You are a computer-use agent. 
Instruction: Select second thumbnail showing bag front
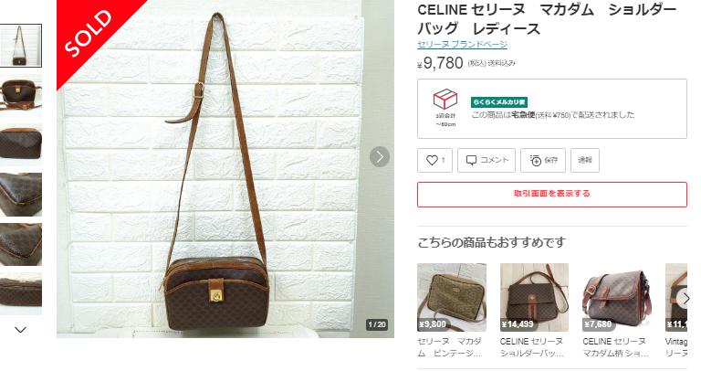(21, 95)
